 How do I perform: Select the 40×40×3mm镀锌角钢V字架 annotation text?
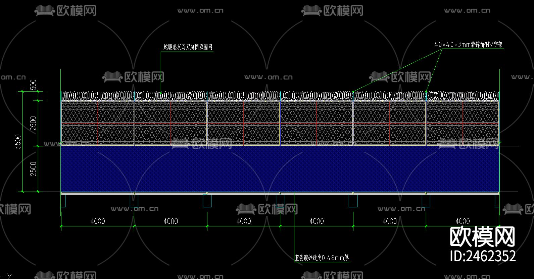pos(469,45)
